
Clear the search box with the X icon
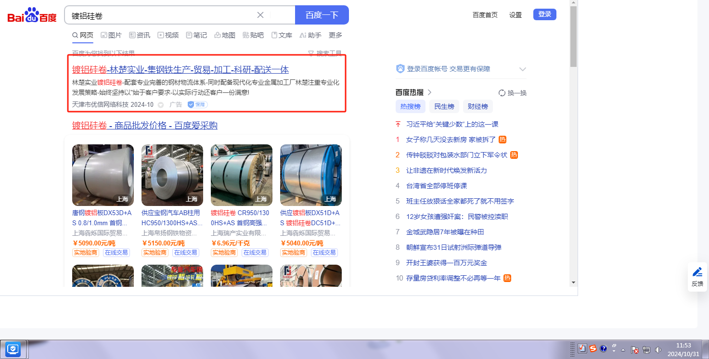[x=260, y=15]
